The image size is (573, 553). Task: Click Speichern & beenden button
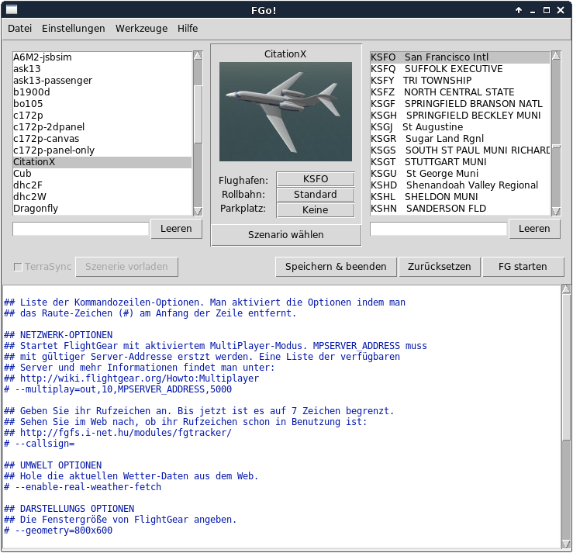pos(336,267)
